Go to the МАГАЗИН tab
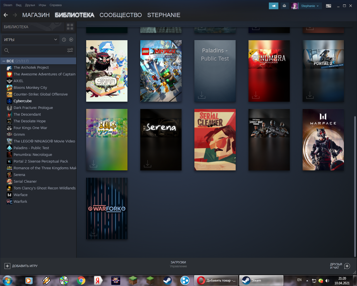Screen dimensions: 357x286 [36, 15]
